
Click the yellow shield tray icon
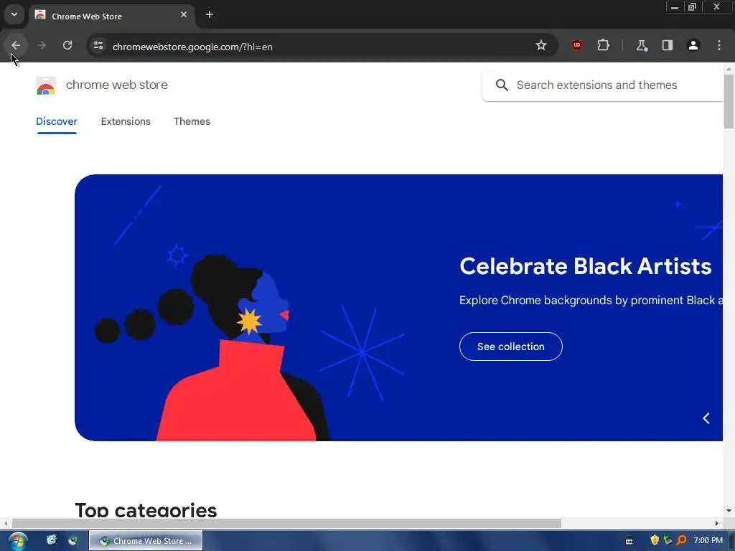pos(655,541)
